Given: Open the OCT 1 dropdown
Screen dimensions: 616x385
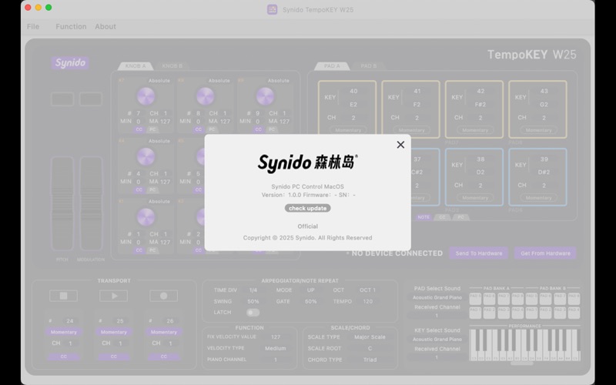Looking at the screenshot, I should tap(367, 290).
